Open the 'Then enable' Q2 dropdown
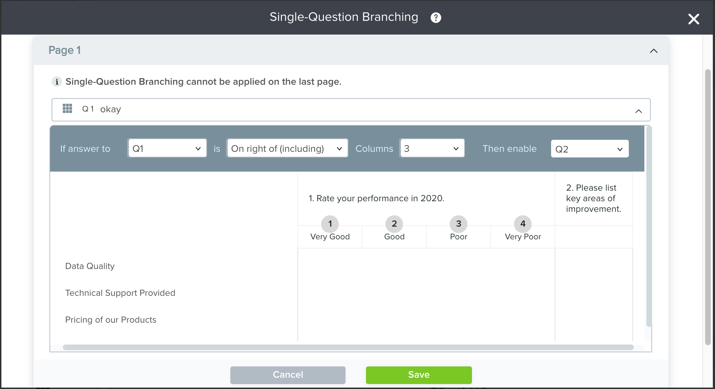The height and width of the screenshot is (389, 715). point(589,149)
